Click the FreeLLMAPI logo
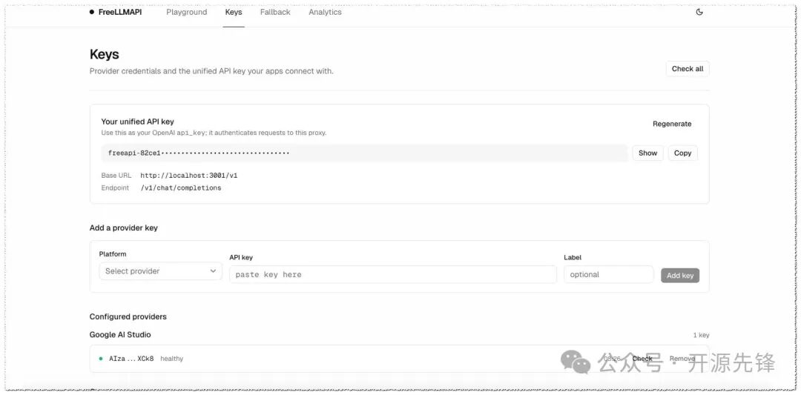 116,13
